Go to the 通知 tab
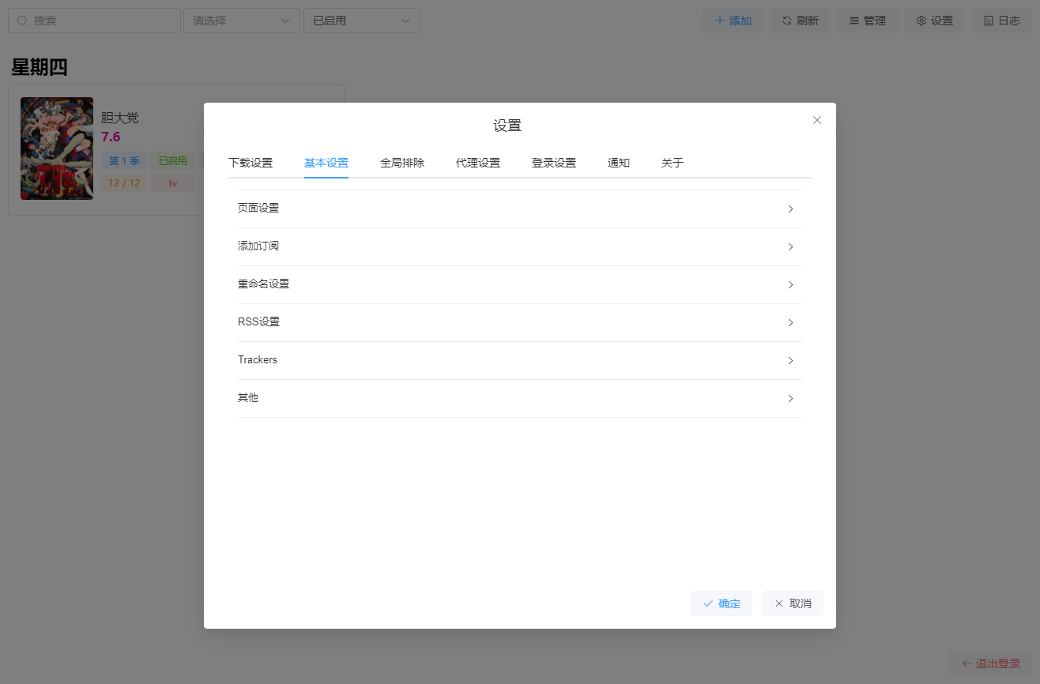Screen dimensions: 1040x684 tap(619, 163)
